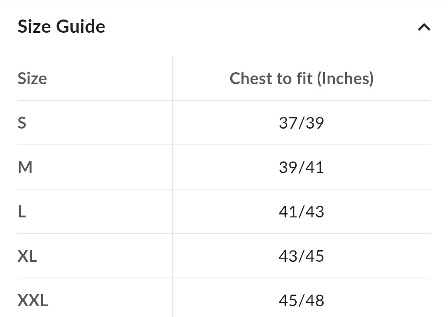
Task: Click the Size Guide heading
Action: click(61, 27)
